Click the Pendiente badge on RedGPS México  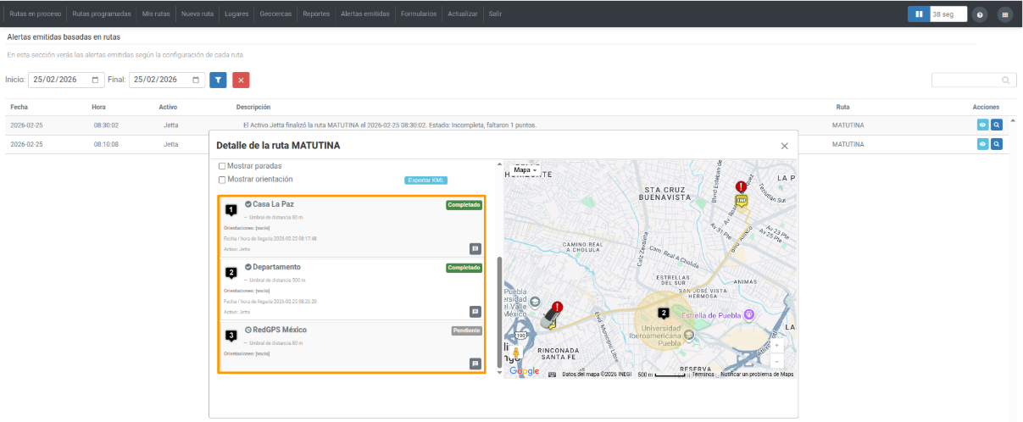[x=467, y=330]
